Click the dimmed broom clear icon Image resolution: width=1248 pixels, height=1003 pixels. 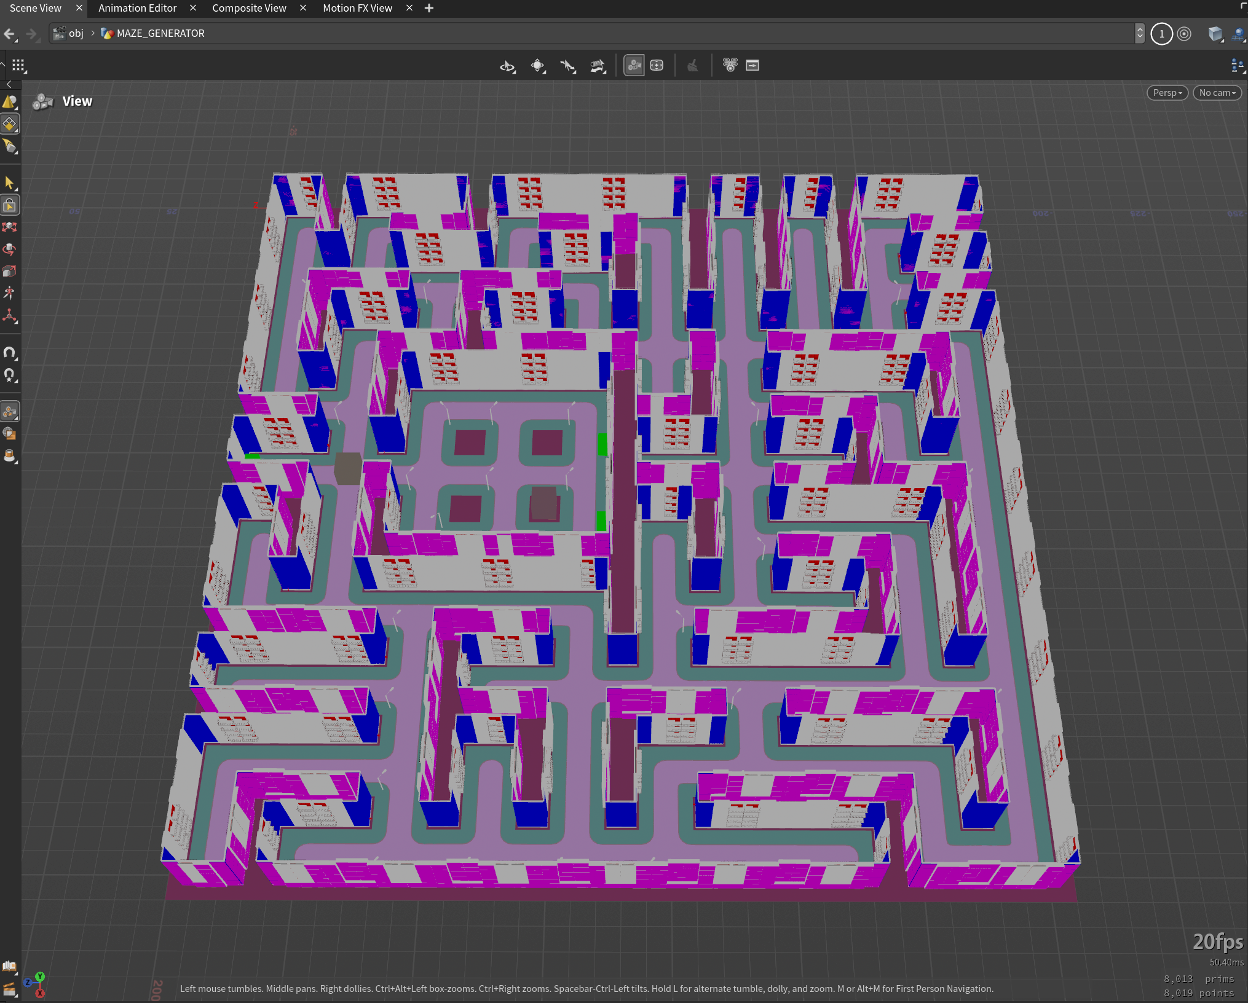click(x=693, y=65)
